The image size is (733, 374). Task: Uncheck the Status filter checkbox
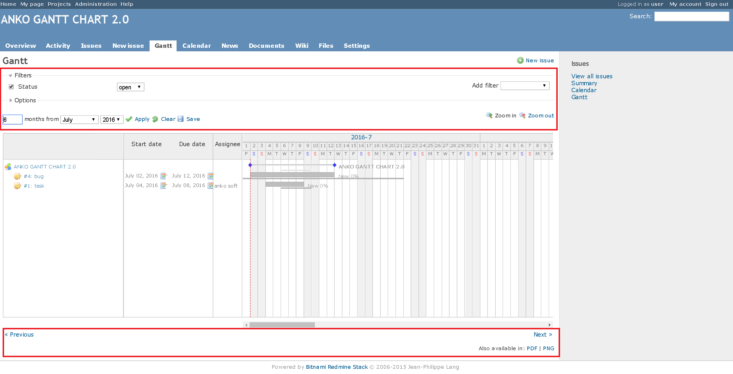11,87
